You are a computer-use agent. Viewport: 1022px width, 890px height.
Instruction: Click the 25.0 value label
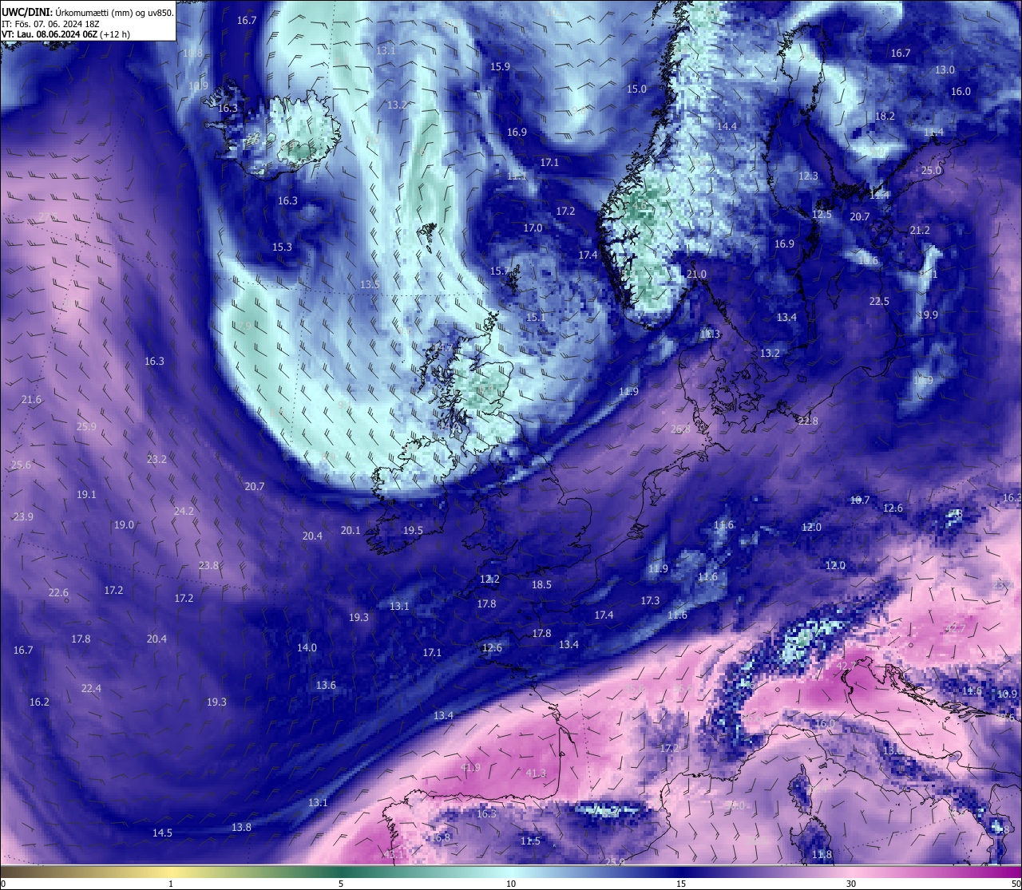(x=931, y=171)
